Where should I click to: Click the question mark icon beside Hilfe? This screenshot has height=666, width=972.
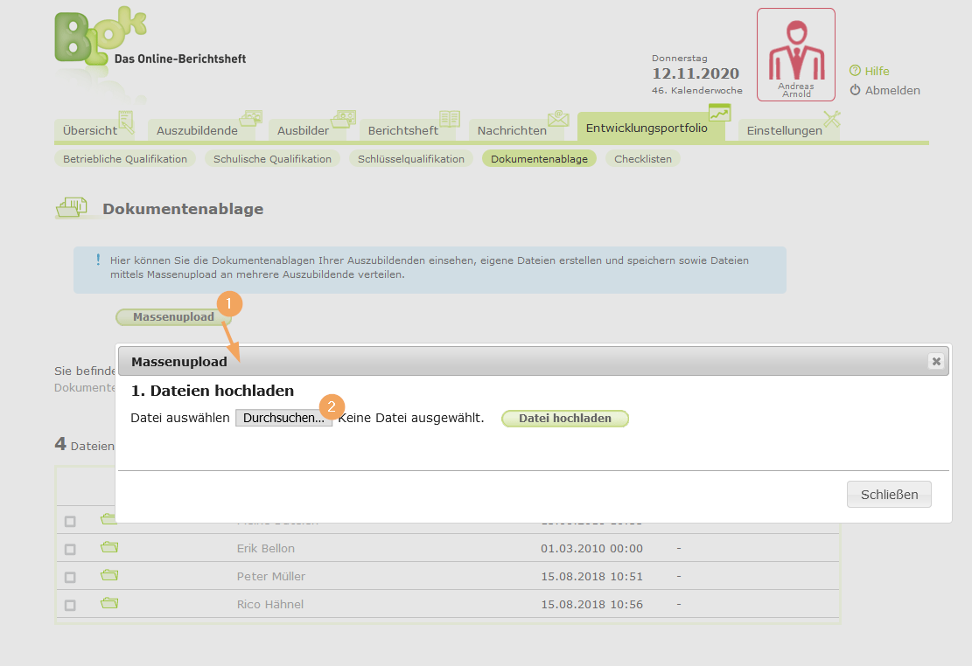[856, 71]
